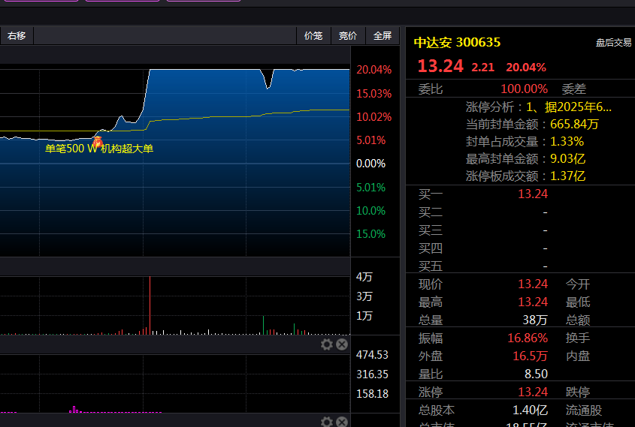Image resolution: width=635 pixels, height=427 pixels.
Task: Click 买一 price 13.24
Action: [x=533, y=194]
